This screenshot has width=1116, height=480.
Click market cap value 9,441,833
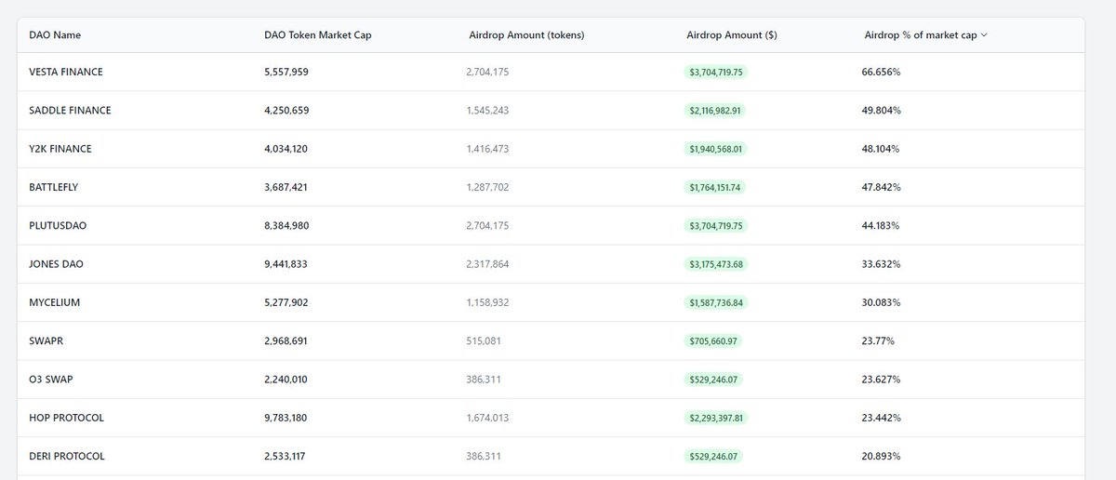coord(286,264)
